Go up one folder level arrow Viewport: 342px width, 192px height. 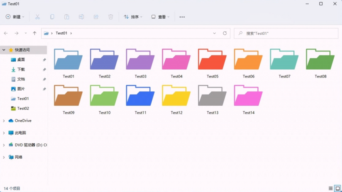[34, 33]
